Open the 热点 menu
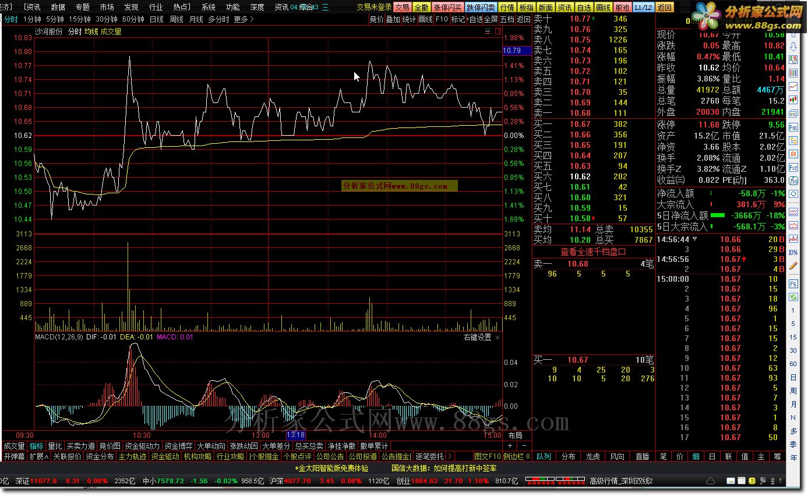This screenshot has height=496, width=808. tap(182, 8)
